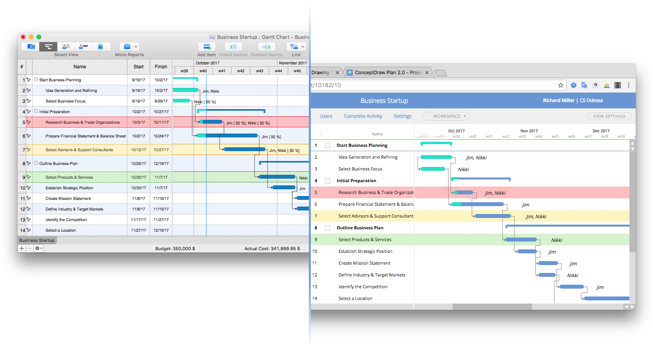The image size is (653, 344).
Task: Click the Outdent task(s) toolbar icon
Action: point(266,47)
